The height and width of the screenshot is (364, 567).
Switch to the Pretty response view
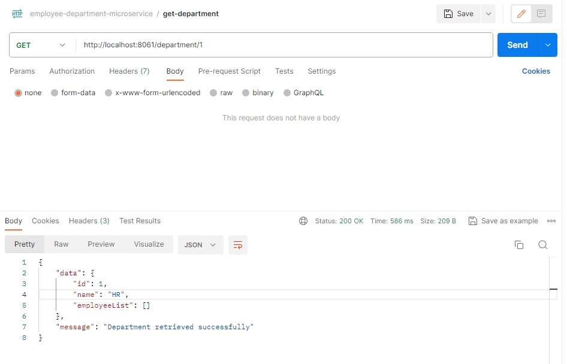click(x=24, y=244)
